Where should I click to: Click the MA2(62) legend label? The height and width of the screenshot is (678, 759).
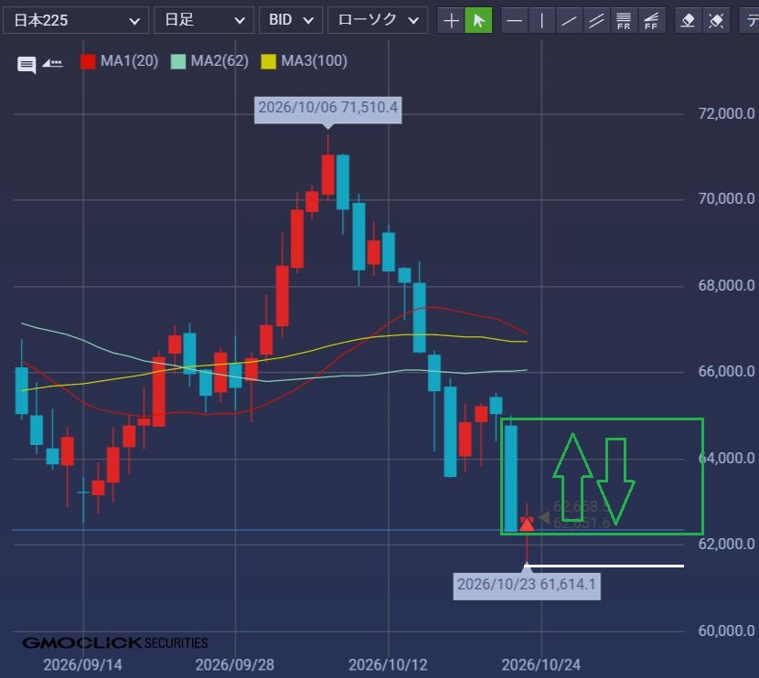click(x=219, y=61)
